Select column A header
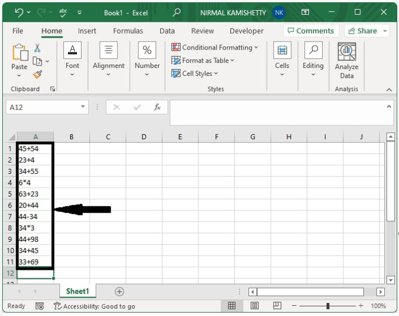The height and width of the screenshot is (316, 399). (35, 137)
